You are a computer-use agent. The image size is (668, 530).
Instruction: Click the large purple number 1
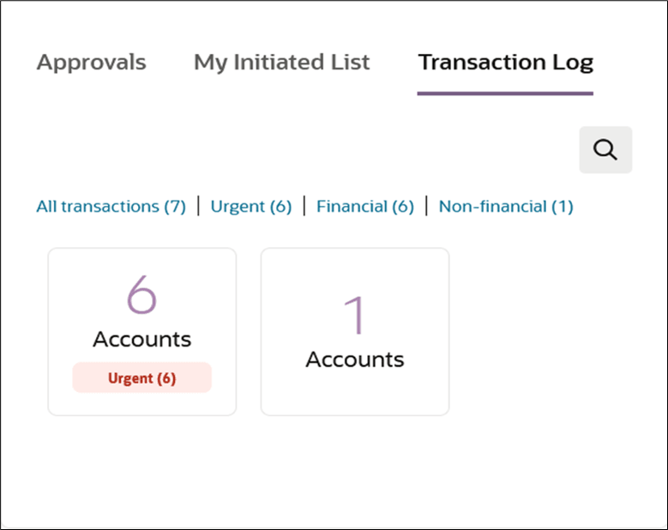[354, 315]
